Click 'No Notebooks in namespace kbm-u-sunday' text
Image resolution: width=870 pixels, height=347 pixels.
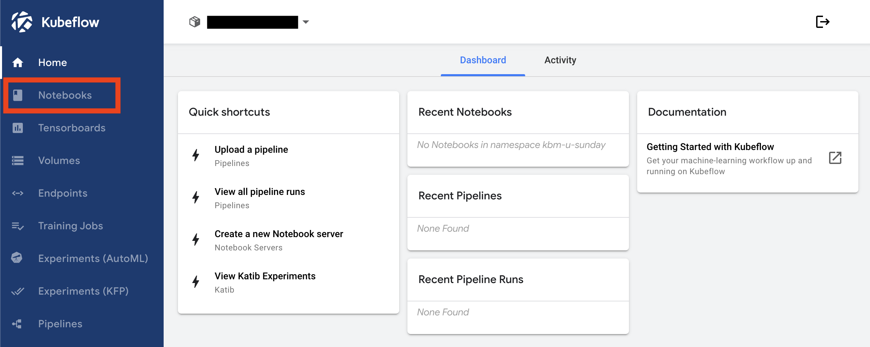pyautogui.click(x=511, y=145)
